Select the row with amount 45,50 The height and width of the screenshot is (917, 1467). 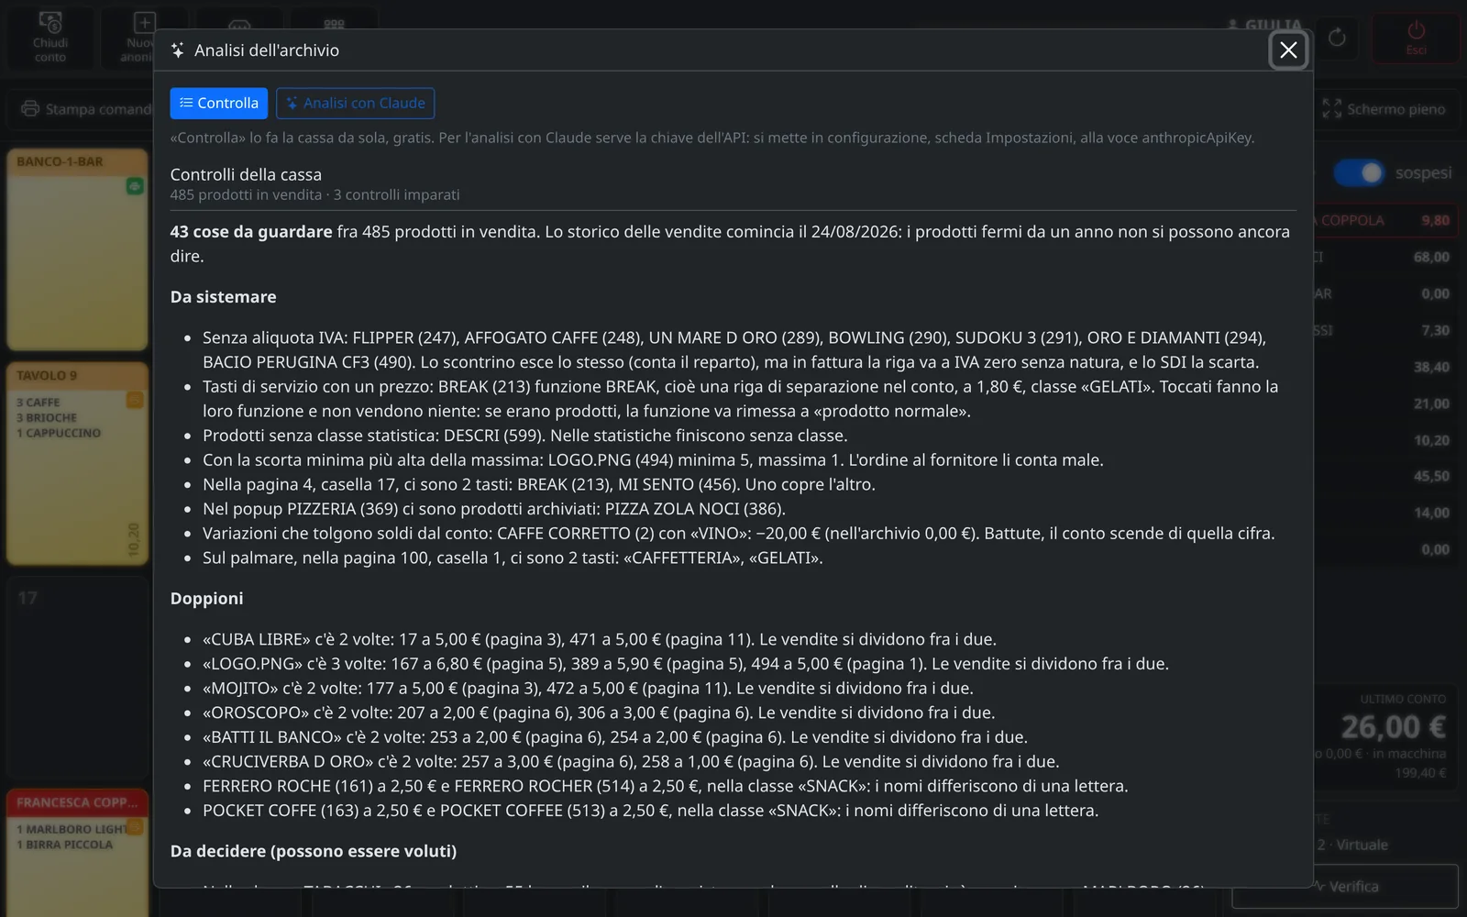tap(1384, 476)
